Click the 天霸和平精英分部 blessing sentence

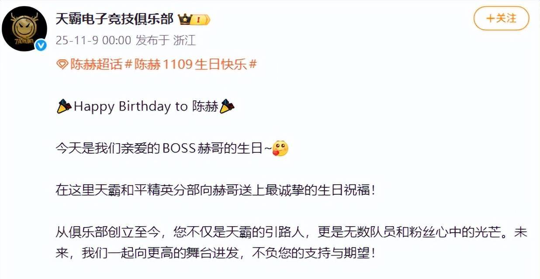tap(215, 190)
